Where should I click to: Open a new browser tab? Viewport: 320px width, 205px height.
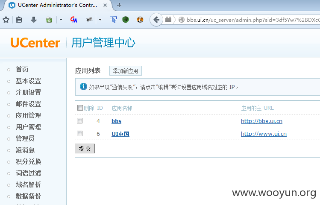click(x=119, y=5)
